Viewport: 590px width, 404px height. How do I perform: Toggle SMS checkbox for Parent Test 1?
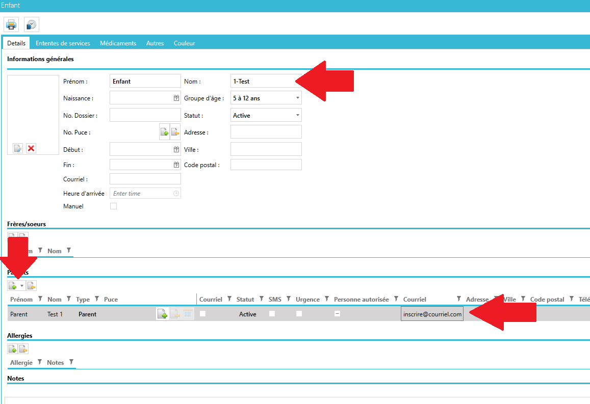point(272,313)
